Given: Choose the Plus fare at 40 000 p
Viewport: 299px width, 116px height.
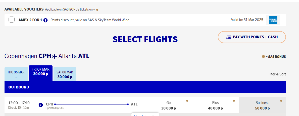Looking at the screenshot, I should [215, 105].
